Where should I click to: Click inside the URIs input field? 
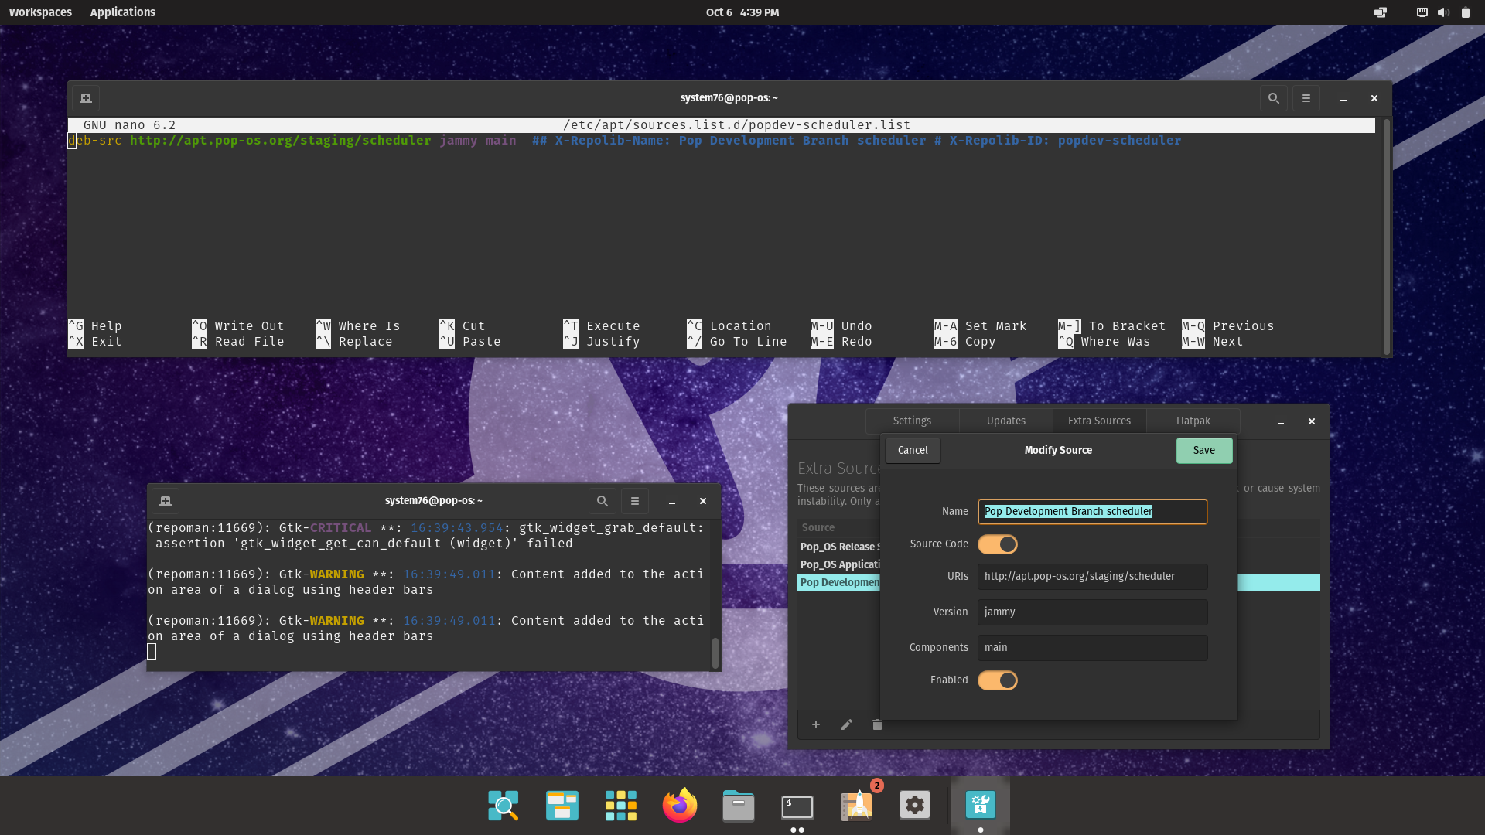point(1091,576)
